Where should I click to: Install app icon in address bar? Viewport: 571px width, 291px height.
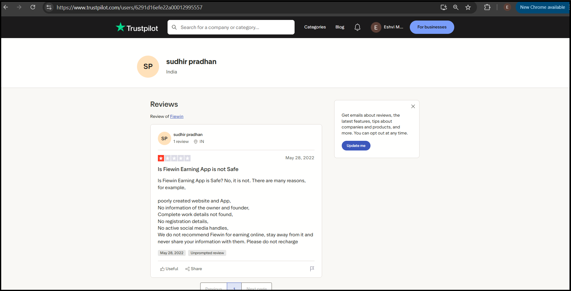click(x=444, y=7)
